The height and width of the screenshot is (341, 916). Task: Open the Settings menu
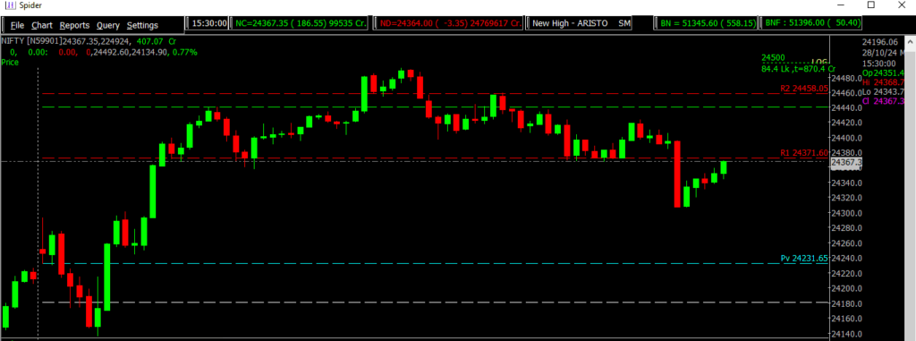(x=142, y=25)
